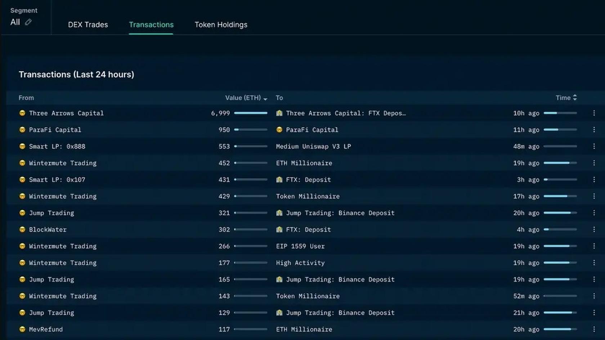Click the value bar for 950 ETH
605x340 pixels.
coord(251,130)
